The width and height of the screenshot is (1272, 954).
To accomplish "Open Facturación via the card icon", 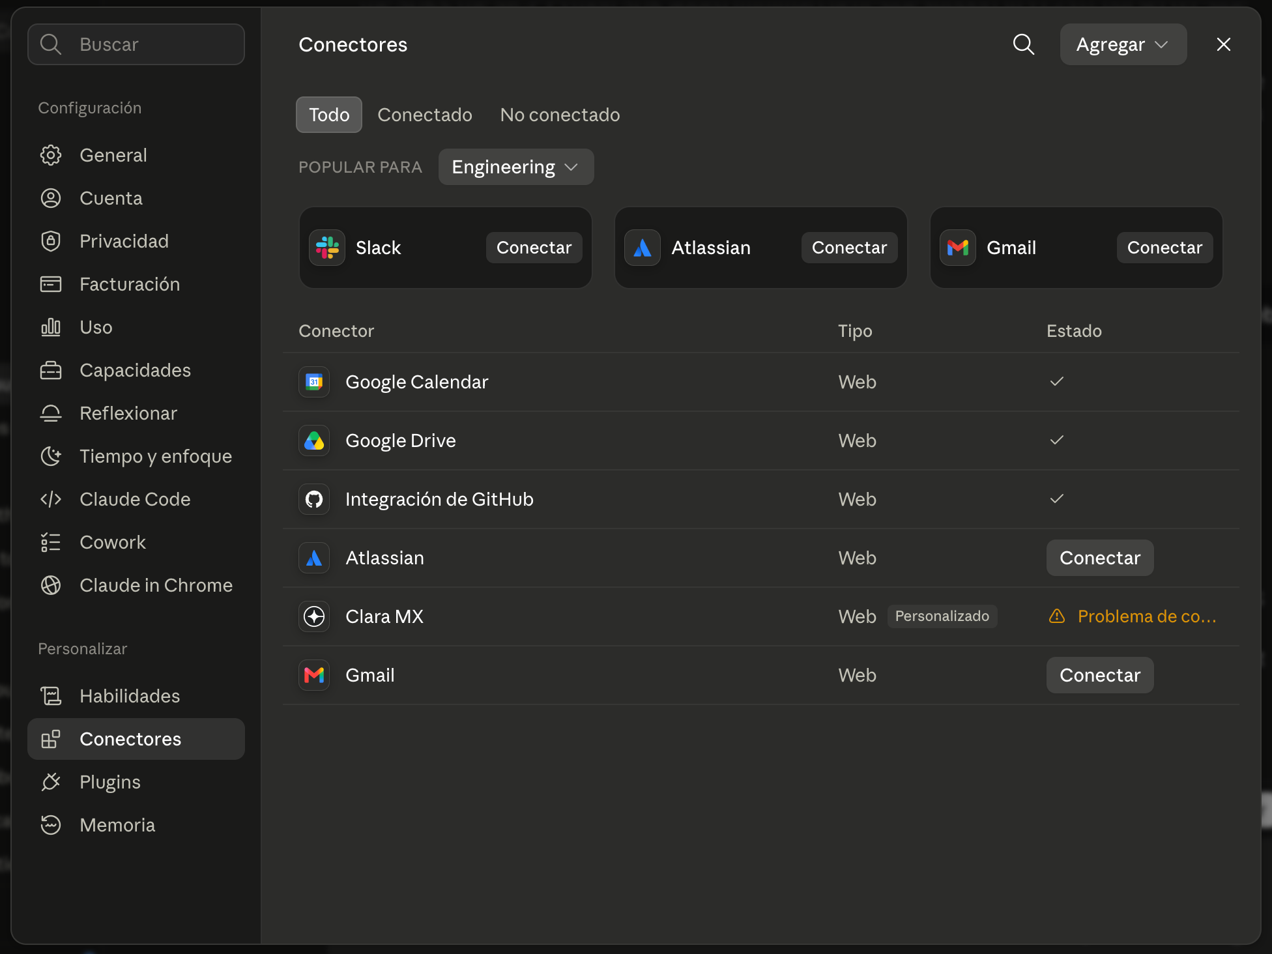I will point(51,284).
